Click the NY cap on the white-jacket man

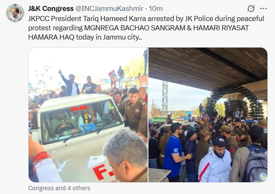(219, 142)
